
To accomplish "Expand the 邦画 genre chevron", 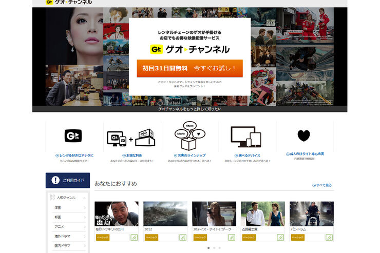I will [85, 217].
